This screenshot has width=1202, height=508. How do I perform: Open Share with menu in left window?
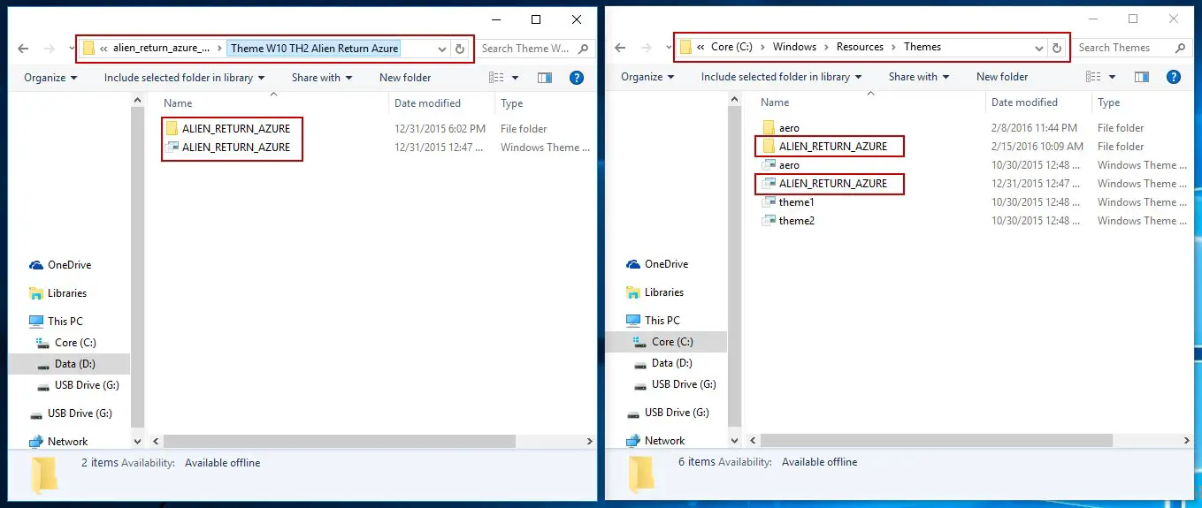click(322, 78)
